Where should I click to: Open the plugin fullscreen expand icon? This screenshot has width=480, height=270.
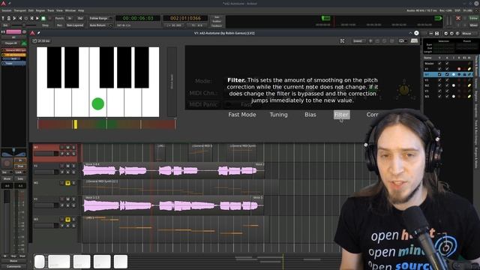pos(342,40)
